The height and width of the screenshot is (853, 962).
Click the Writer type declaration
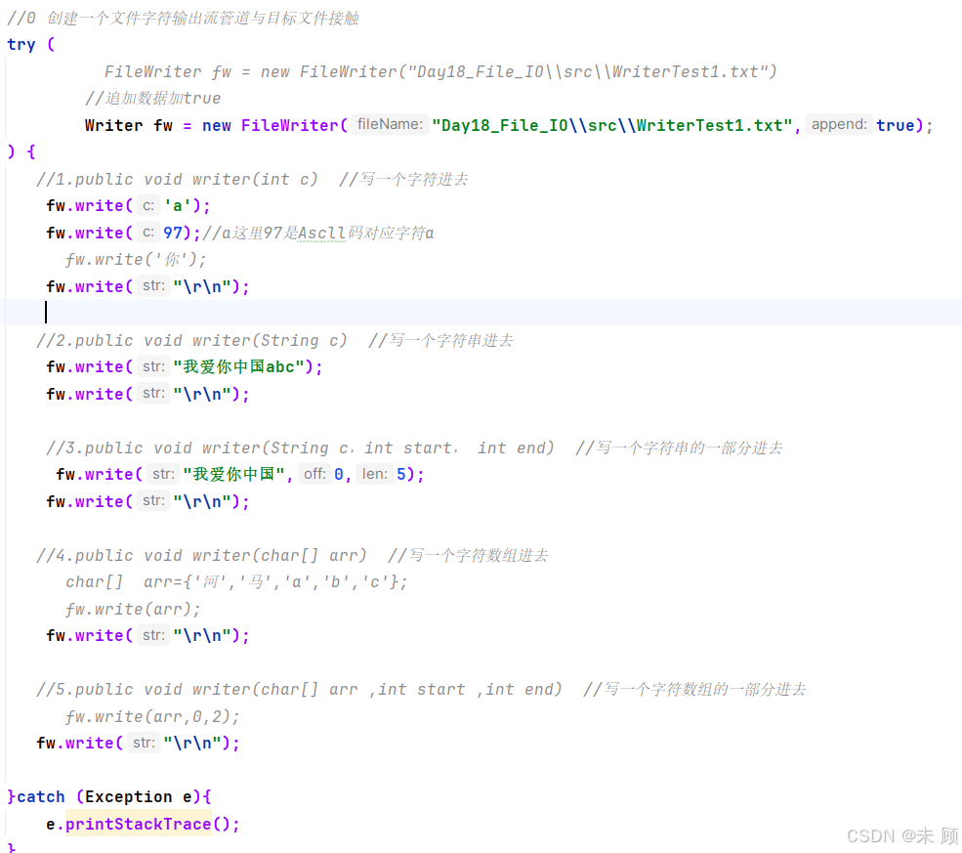(112, 125)
